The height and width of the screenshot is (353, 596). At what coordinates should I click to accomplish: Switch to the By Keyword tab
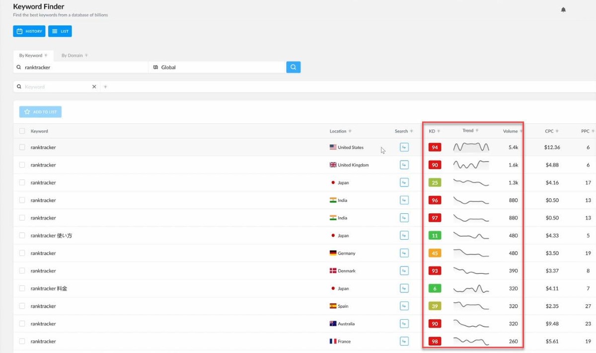tap(33, 56)
